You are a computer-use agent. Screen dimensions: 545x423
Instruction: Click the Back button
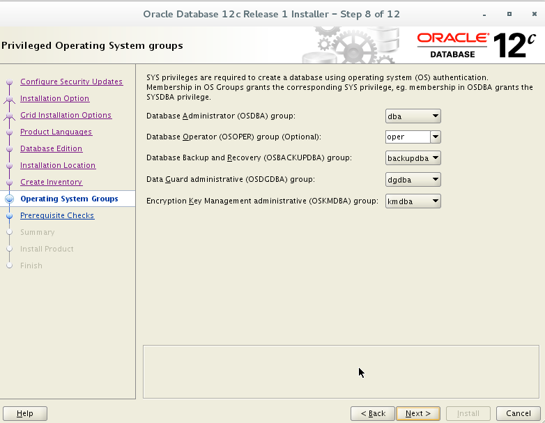point(373,414)
